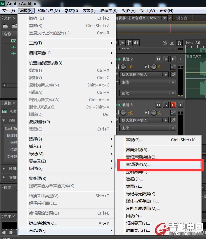Click the open file folder icon

pyautogui.click(x=5, y=26)
